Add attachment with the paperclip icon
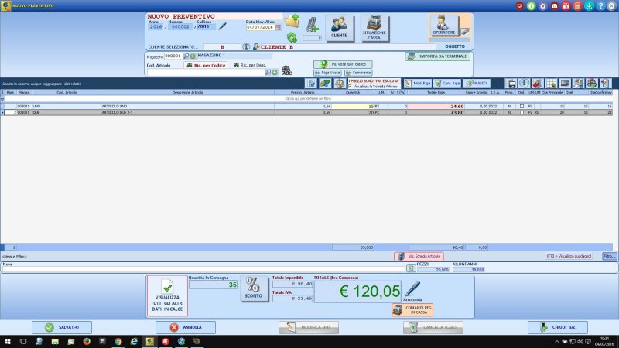619x348 pixels. pyautogui.click(x=312, y=25)
